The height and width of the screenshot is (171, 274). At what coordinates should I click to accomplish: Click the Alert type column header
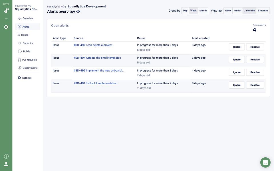(x=60, y=38)
